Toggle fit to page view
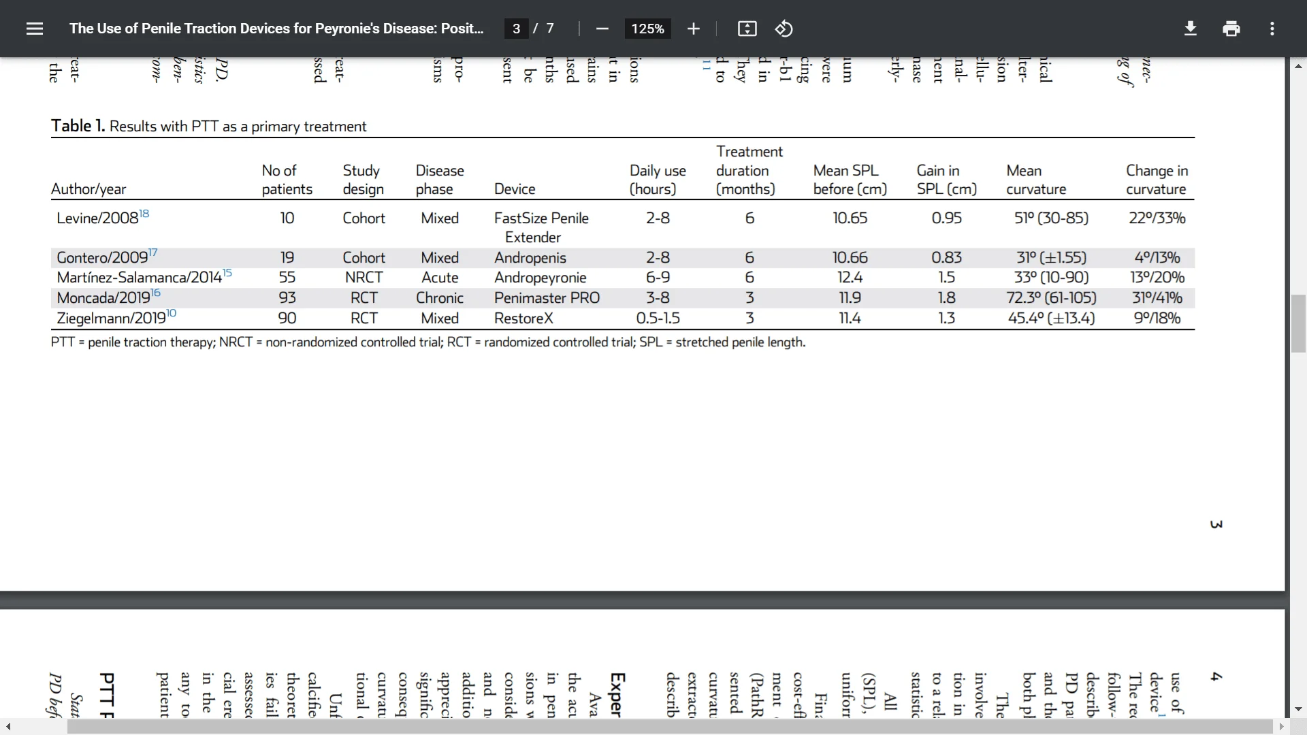The width and height of the screenshot is (1307, 735). pos(747,29)
